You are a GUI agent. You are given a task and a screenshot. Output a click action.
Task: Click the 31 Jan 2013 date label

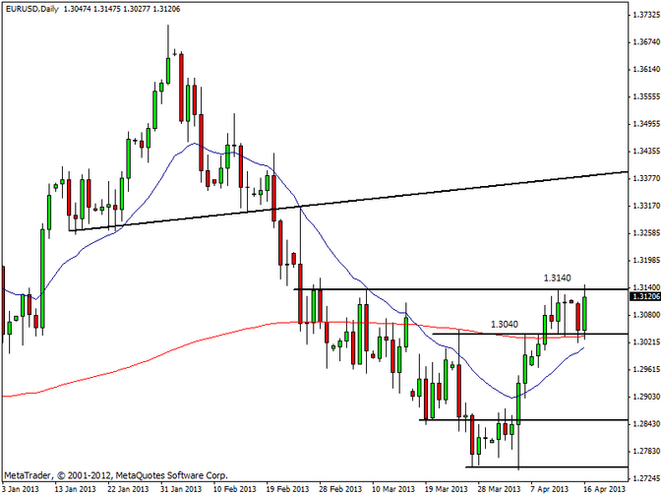point(183,488)
